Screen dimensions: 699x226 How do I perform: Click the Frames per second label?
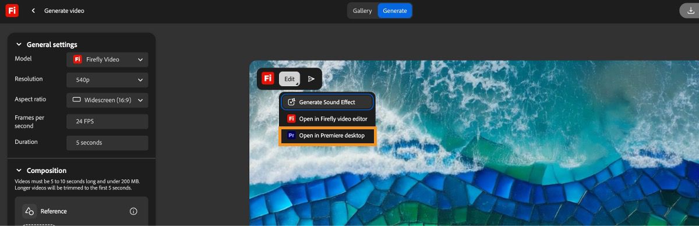coord(29,122)
